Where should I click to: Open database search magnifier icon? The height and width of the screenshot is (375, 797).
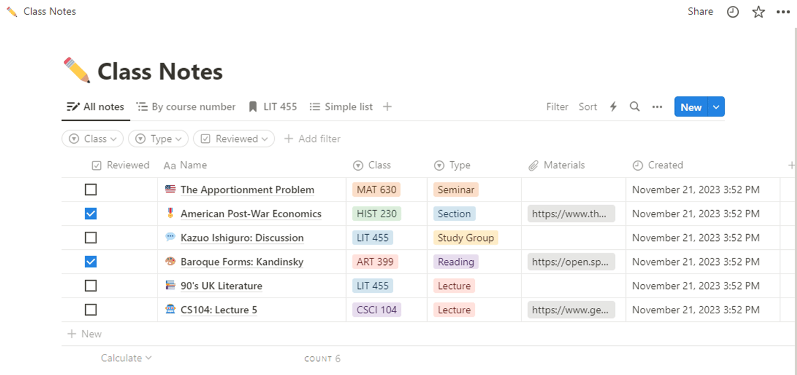pos(635,107)
